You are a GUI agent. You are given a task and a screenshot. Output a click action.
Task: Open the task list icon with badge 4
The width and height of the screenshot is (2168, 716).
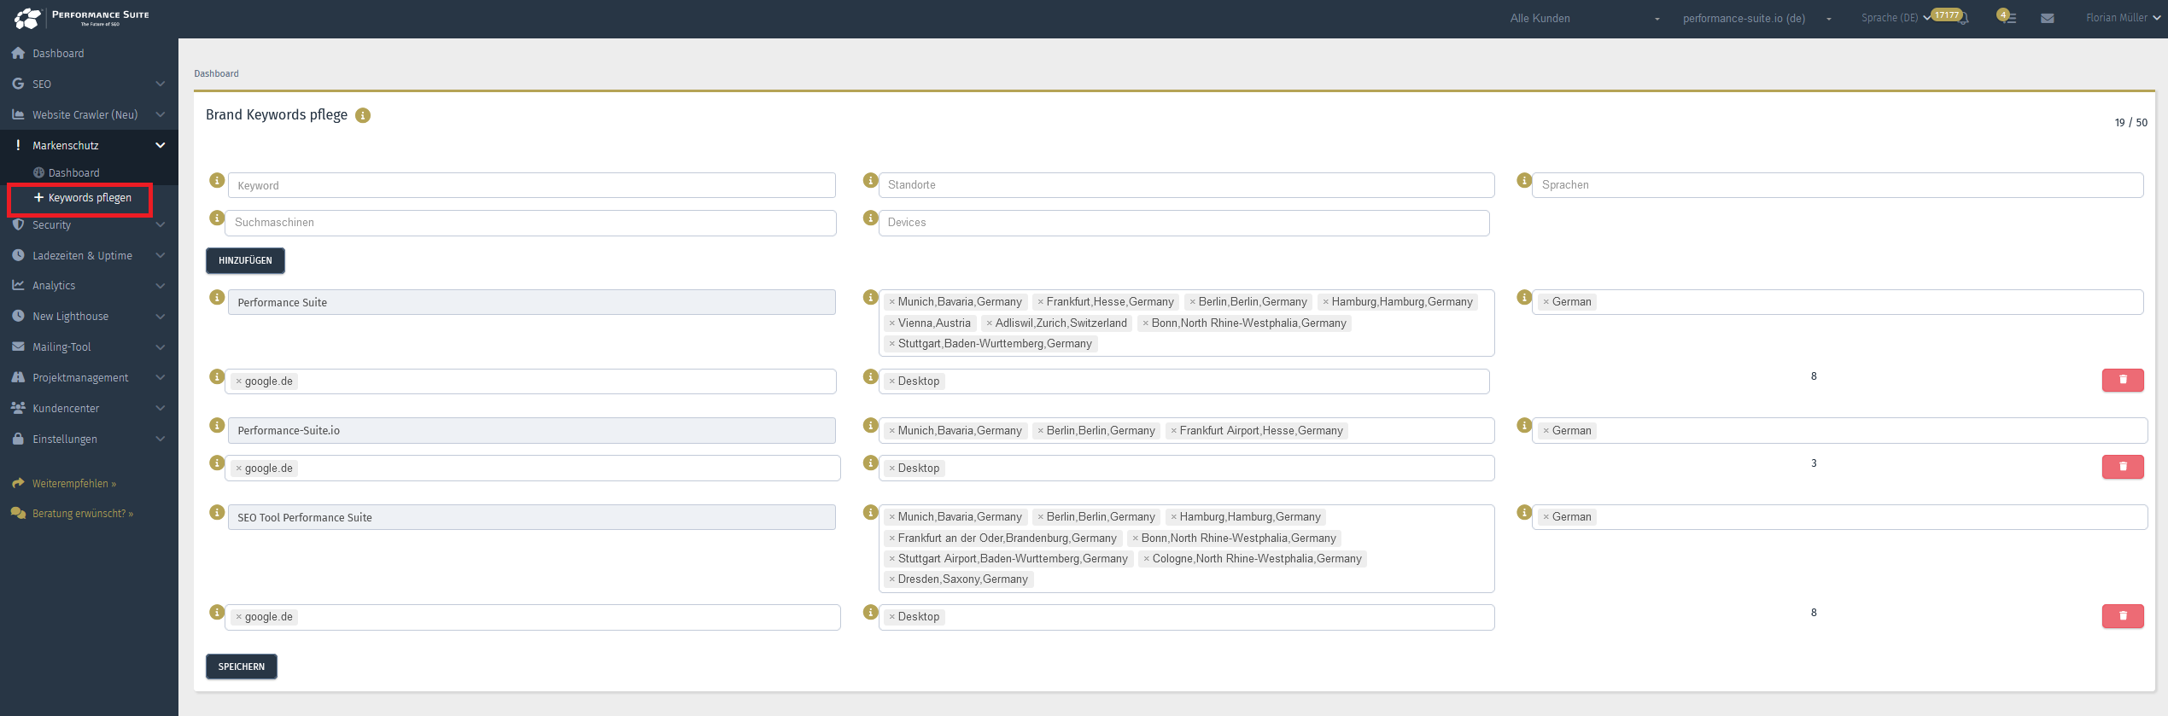click(x=2008, y=18)
